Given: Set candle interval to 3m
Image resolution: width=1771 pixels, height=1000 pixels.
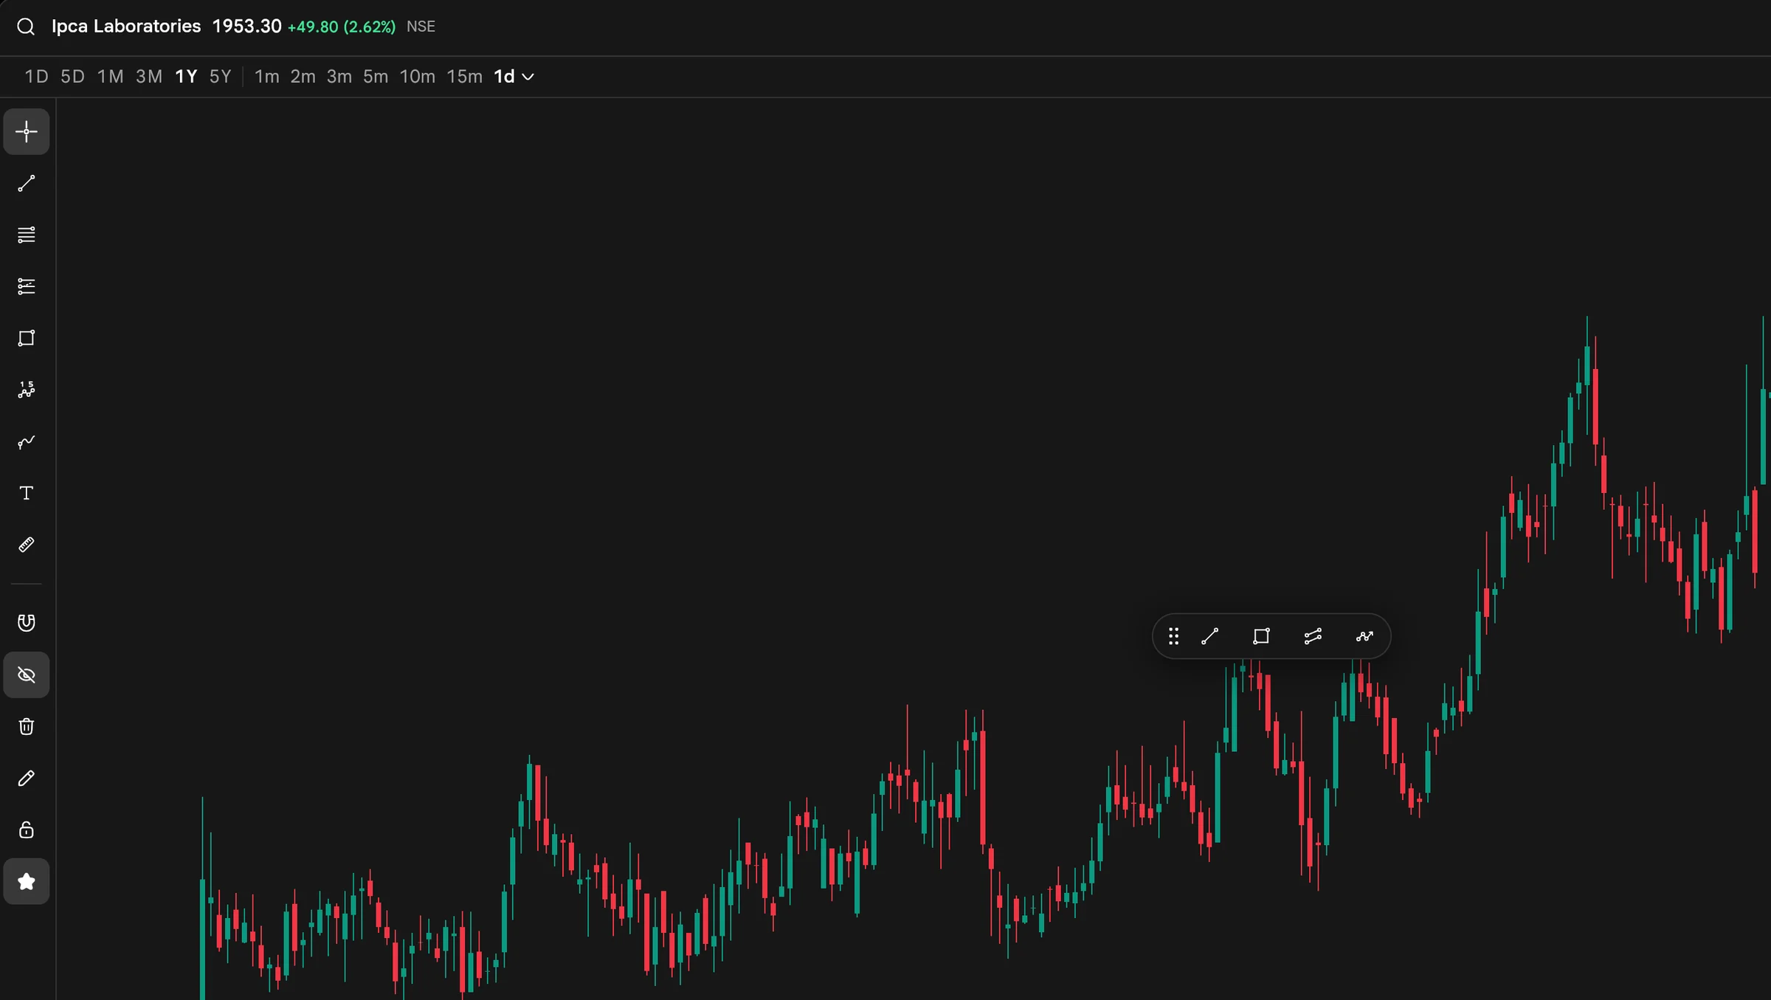Looking at the screenshot, I should (339, 77).
